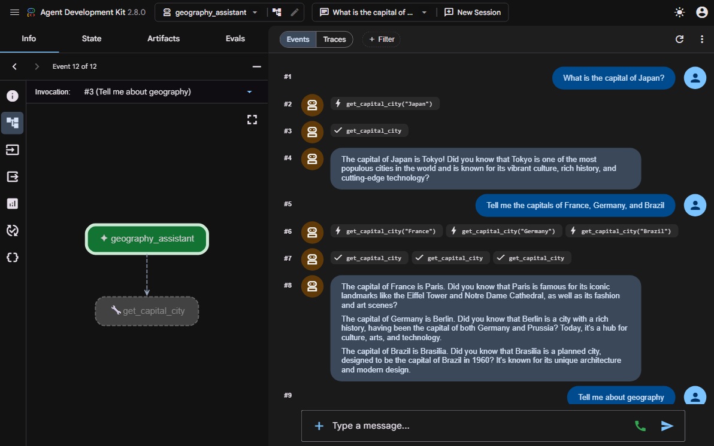Start a New Session
Screen dimensions: 714x446
pos(473,13)
